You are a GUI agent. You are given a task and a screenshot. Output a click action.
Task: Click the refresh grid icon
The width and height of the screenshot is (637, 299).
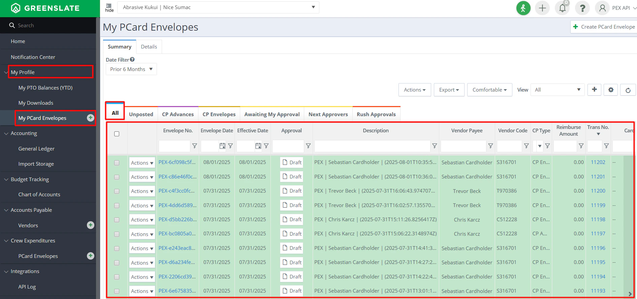pyautogui.click(x=628, y=90)
